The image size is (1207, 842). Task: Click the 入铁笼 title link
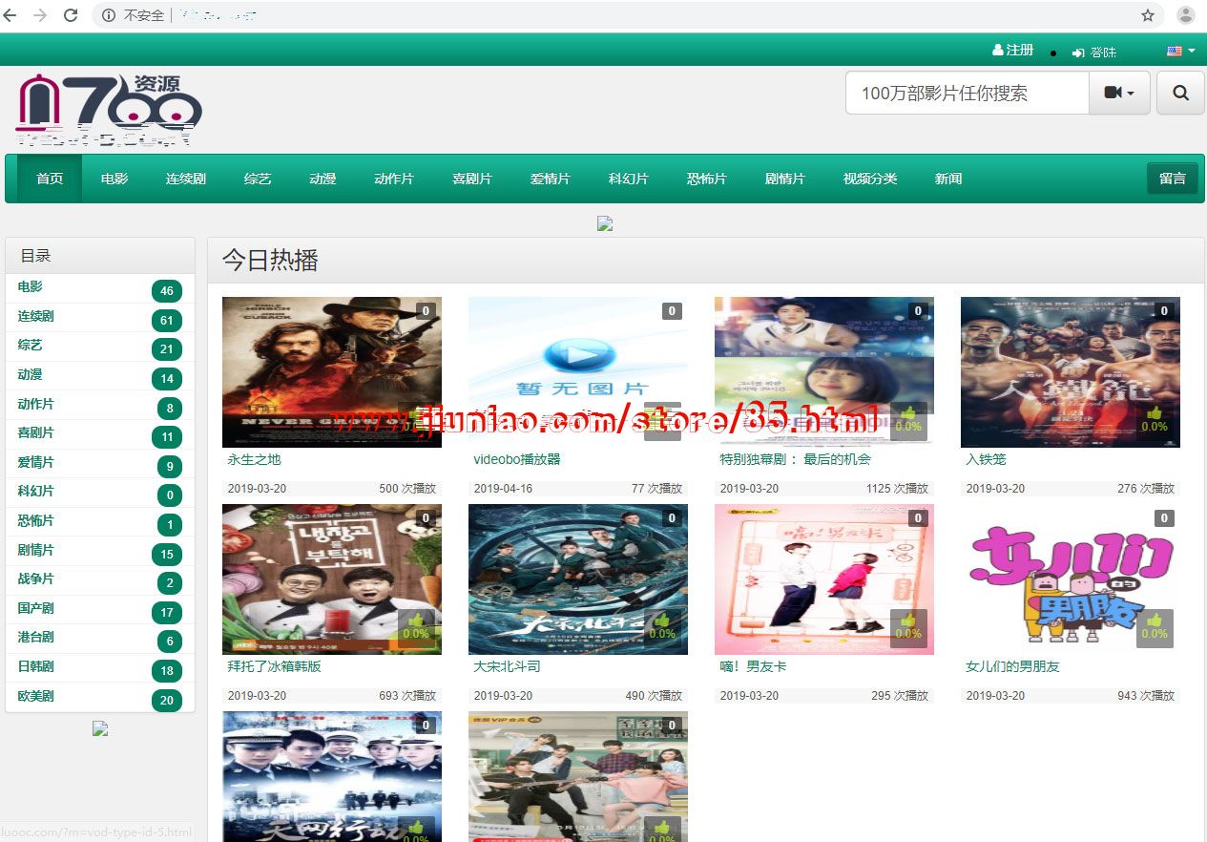pyautogui.click(x=986, y=460)
